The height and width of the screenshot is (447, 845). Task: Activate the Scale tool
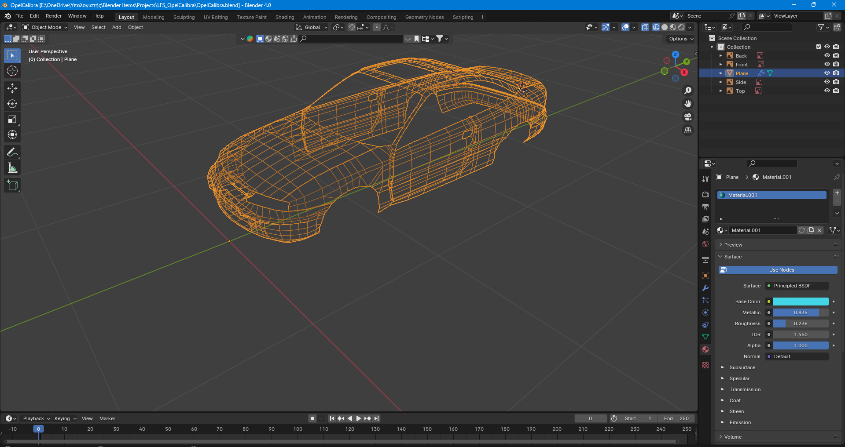pyautogui.click(x=12, y=119)
